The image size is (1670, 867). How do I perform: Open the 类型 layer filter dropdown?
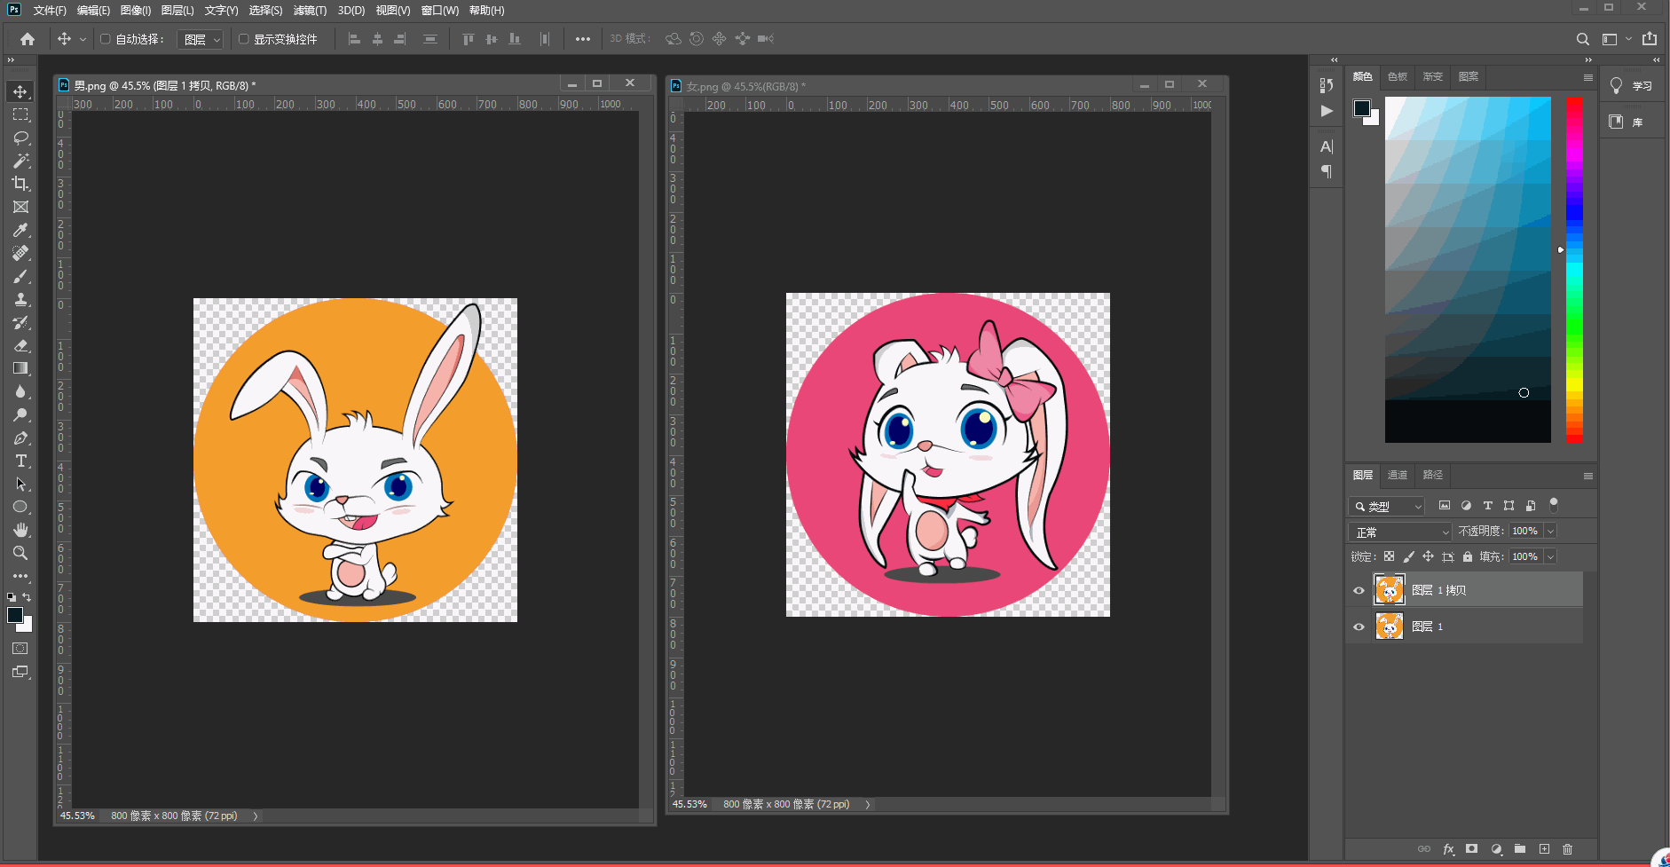point(1387,507)
